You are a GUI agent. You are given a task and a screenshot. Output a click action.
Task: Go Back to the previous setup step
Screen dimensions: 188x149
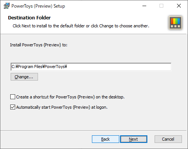tap(106, 139)
